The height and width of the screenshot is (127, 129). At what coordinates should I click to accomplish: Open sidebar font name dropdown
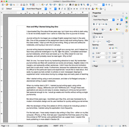tap(113, 20)
